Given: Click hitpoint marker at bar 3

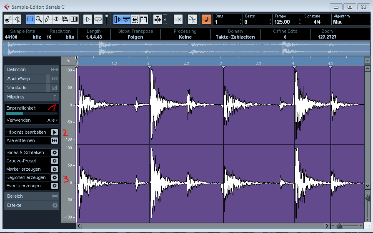Looking at the screenshot, I should (224, 67).
